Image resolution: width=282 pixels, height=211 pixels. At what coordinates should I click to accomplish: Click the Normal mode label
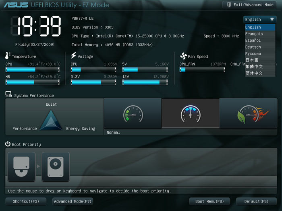coord(113,132)
